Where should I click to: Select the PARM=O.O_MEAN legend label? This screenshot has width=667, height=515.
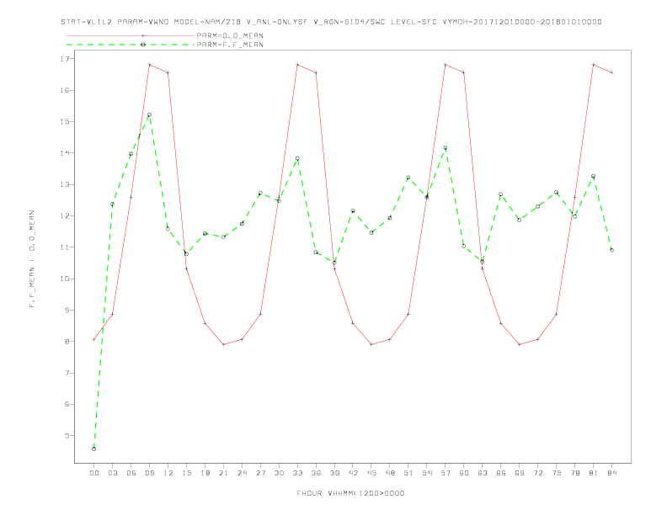[x=230, y=35]
